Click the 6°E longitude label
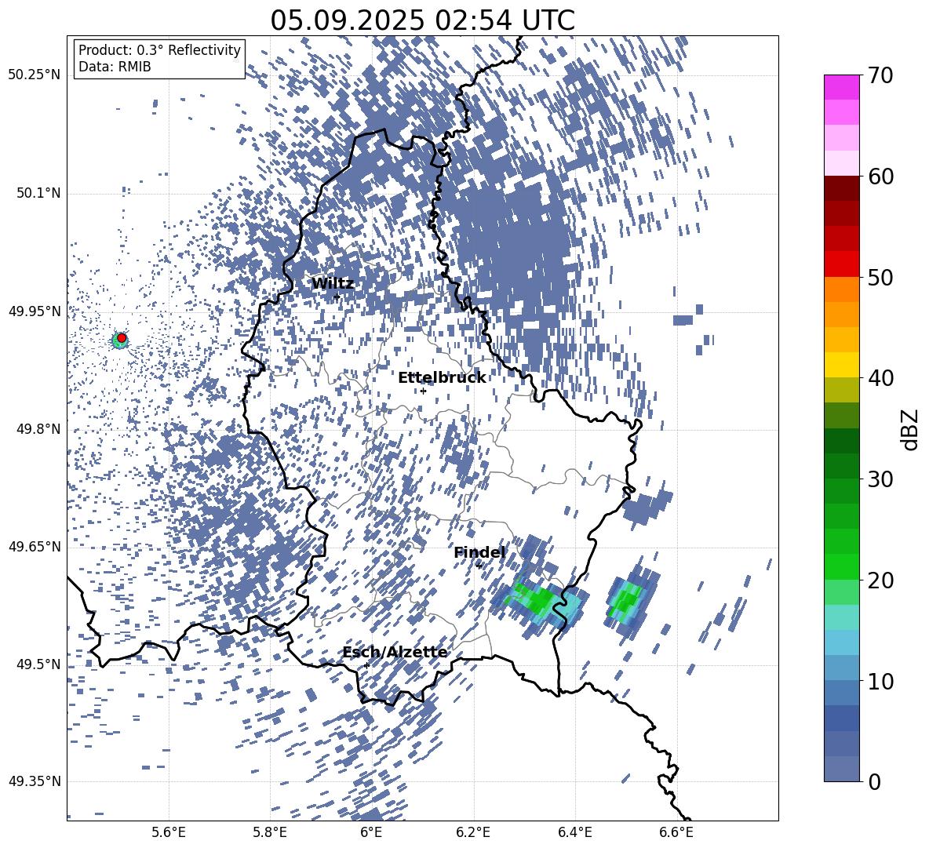Viewport: 929px width, 848px height. click(x=371, y=832)
